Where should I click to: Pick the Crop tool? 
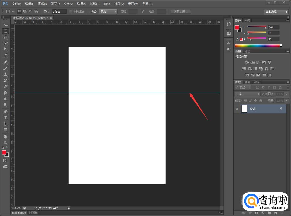[x=5, y=50]
